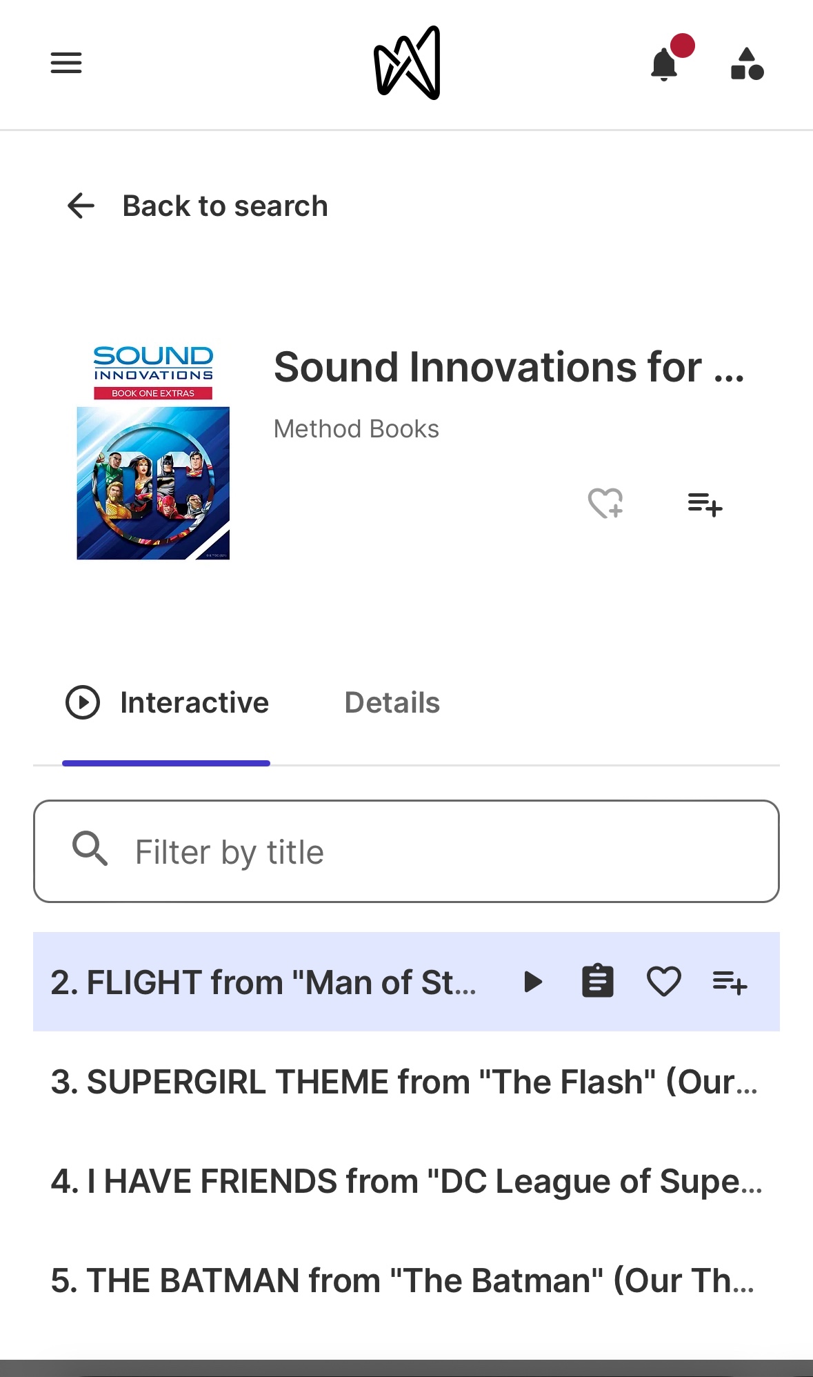The height and width of the screenshot is (1377, 813).
Task: Open the shapes apps icon
Action: (747, 64)
